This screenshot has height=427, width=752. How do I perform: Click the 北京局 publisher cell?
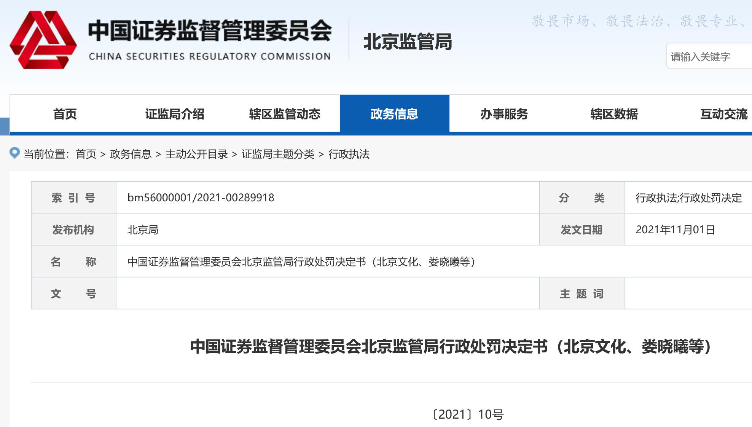tap(328, 229)
